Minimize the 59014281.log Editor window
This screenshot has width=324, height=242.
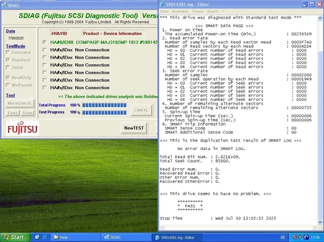(x=305, y=4)
